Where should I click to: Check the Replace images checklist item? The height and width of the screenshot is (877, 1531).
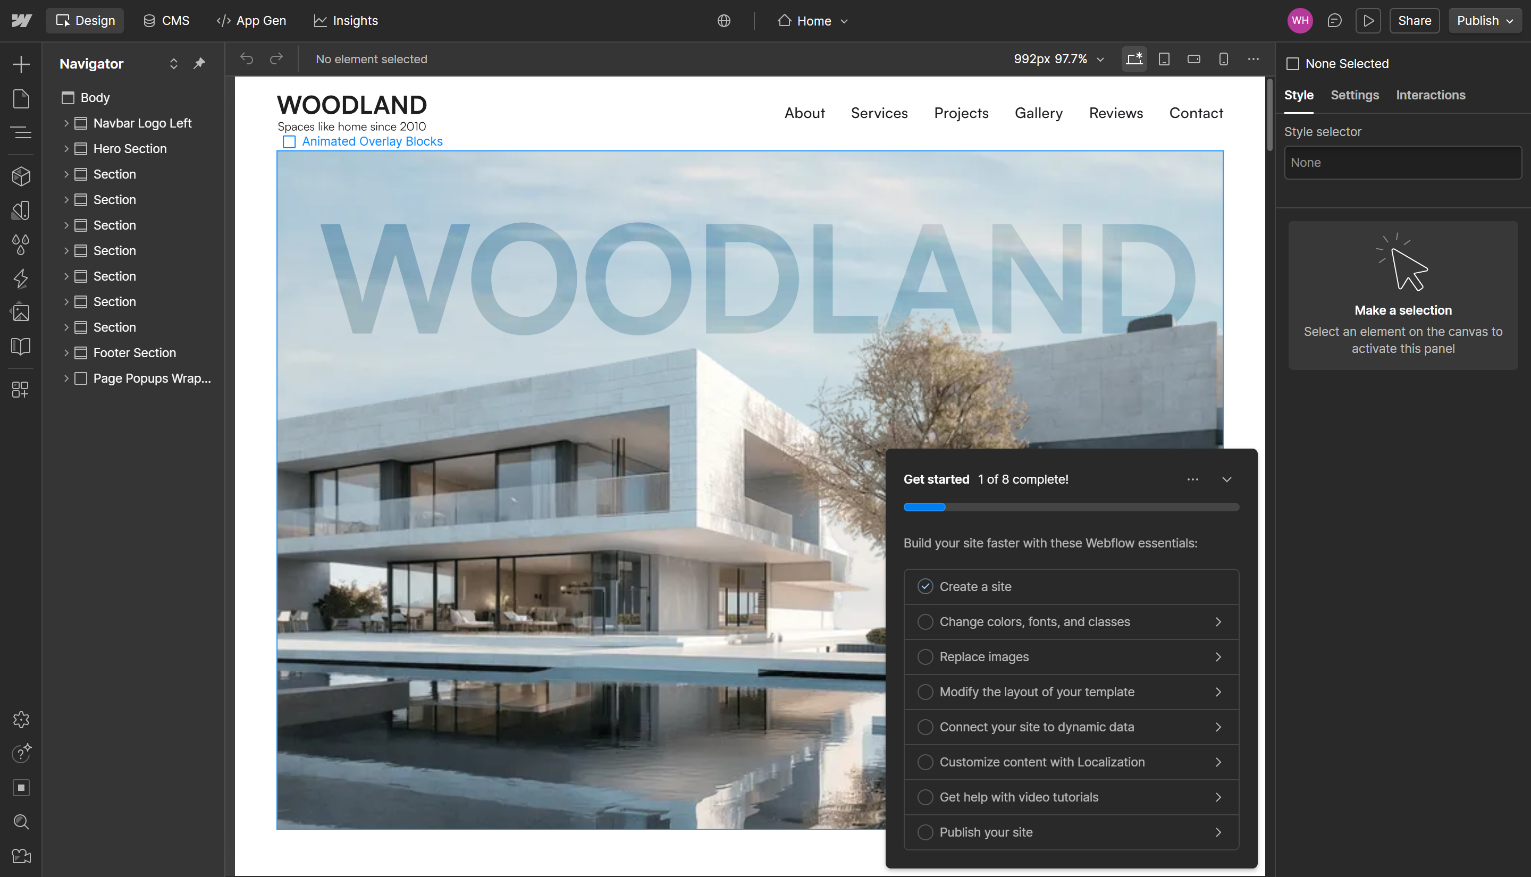925,656
